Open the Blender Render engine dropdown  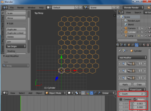click(133, 8)
